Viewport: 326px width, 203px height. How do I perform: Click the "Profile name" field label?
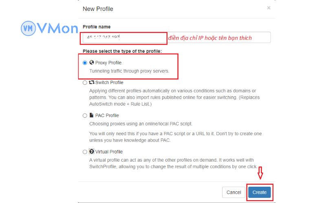click(x=97, y=27)
